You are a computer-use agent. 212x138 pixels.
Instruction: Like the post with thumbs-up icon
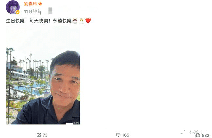coord(198,135)
